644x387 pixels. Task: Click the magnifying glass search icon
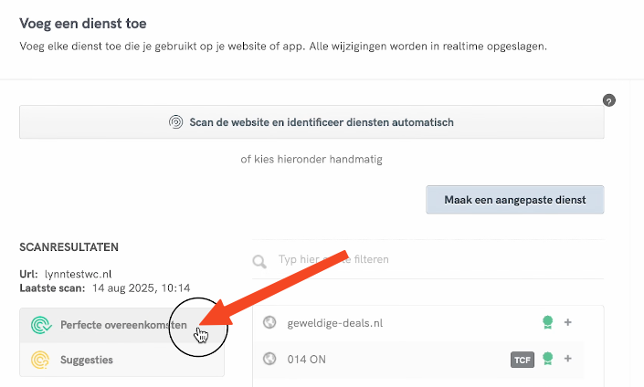point(260,261)
